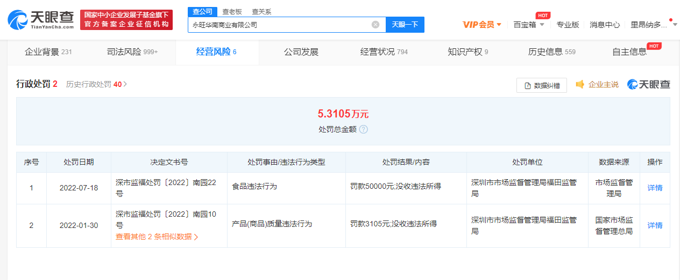Click the 处罚单位 column header
Viewport: 680px width, 280px height.
527,162
